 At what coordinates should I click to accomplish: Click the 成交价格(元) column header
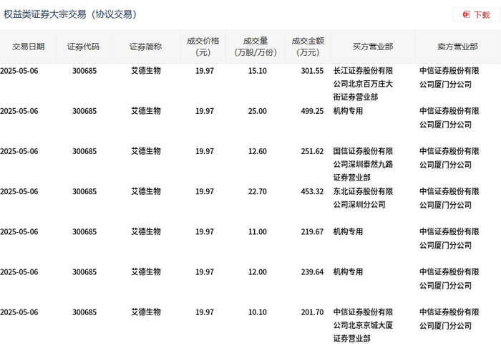(x=203, y=47)
